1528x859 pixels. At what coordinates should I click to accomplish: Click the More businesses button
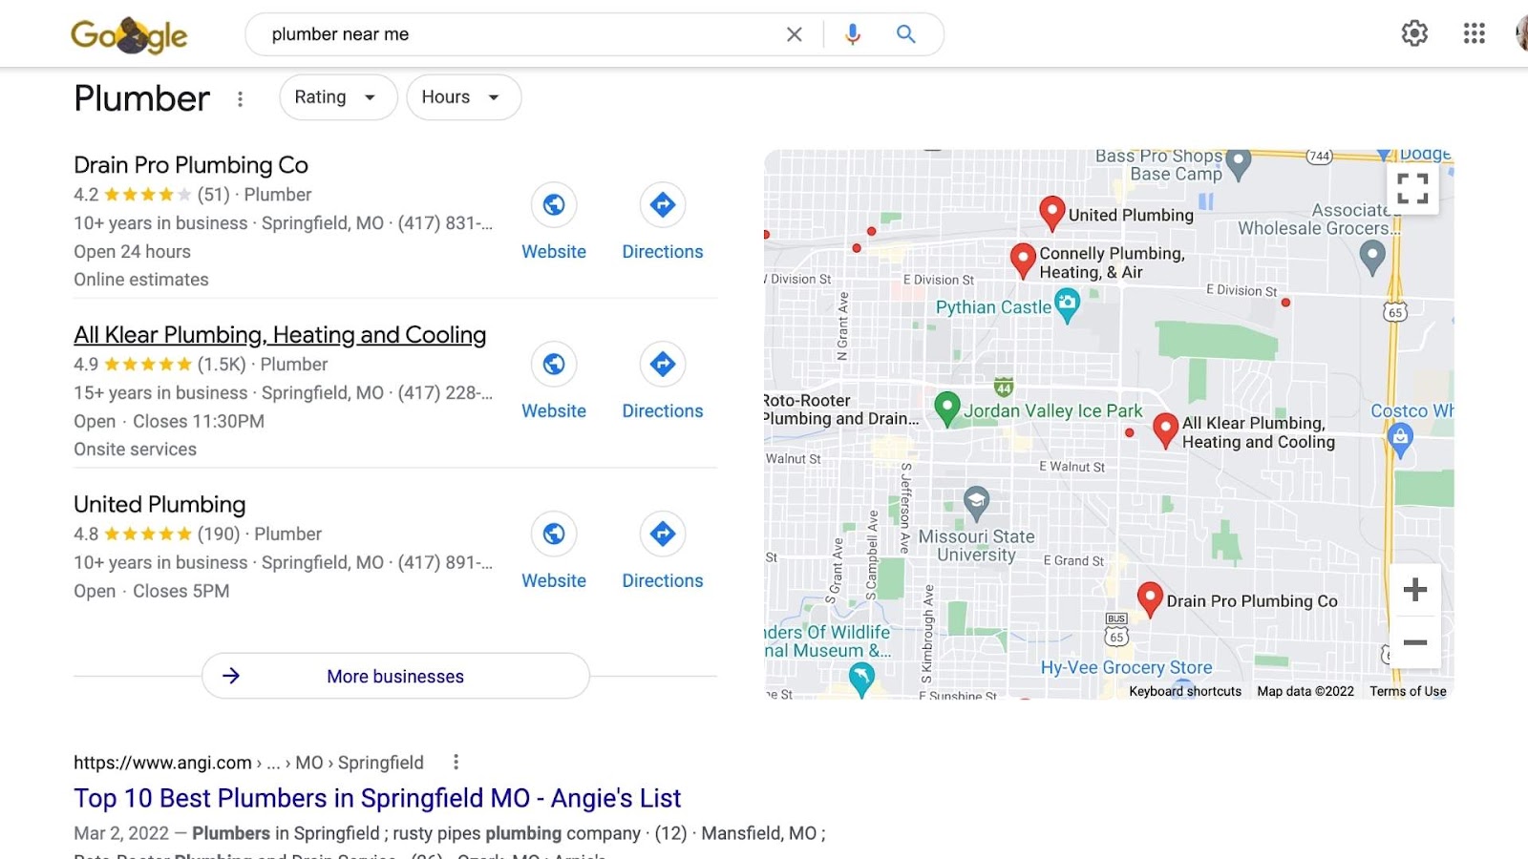click(395, 676)
